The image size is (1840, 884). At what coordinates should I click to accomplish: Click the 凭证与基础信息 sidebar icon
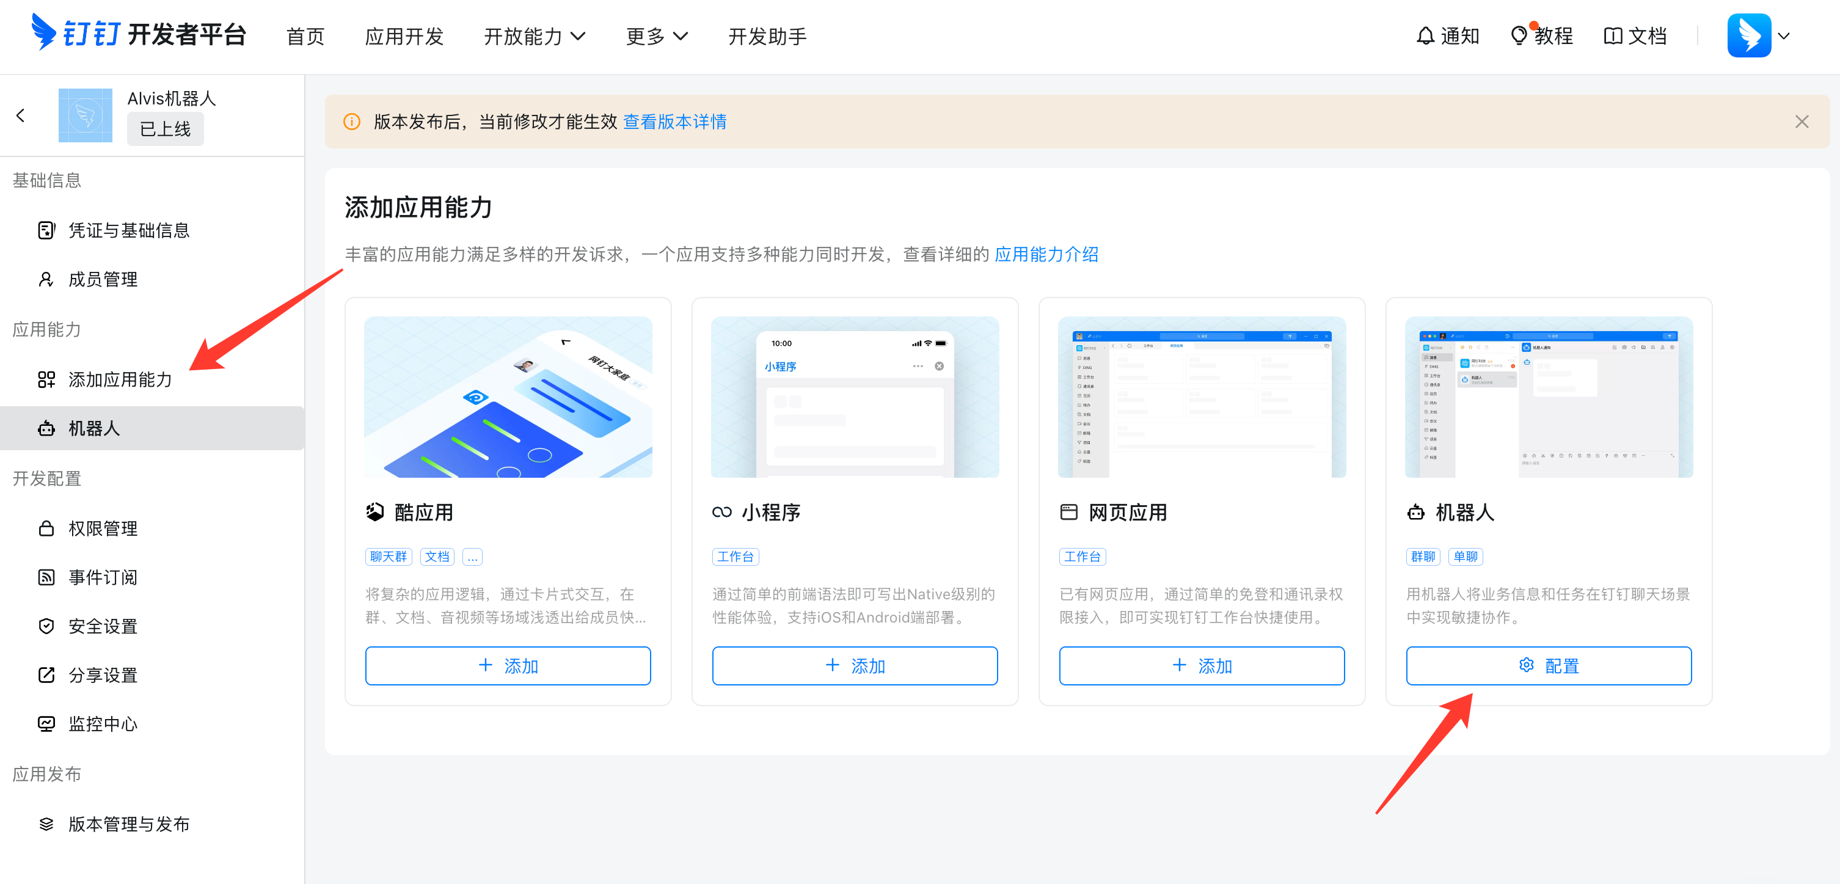[x=46, y=230]
